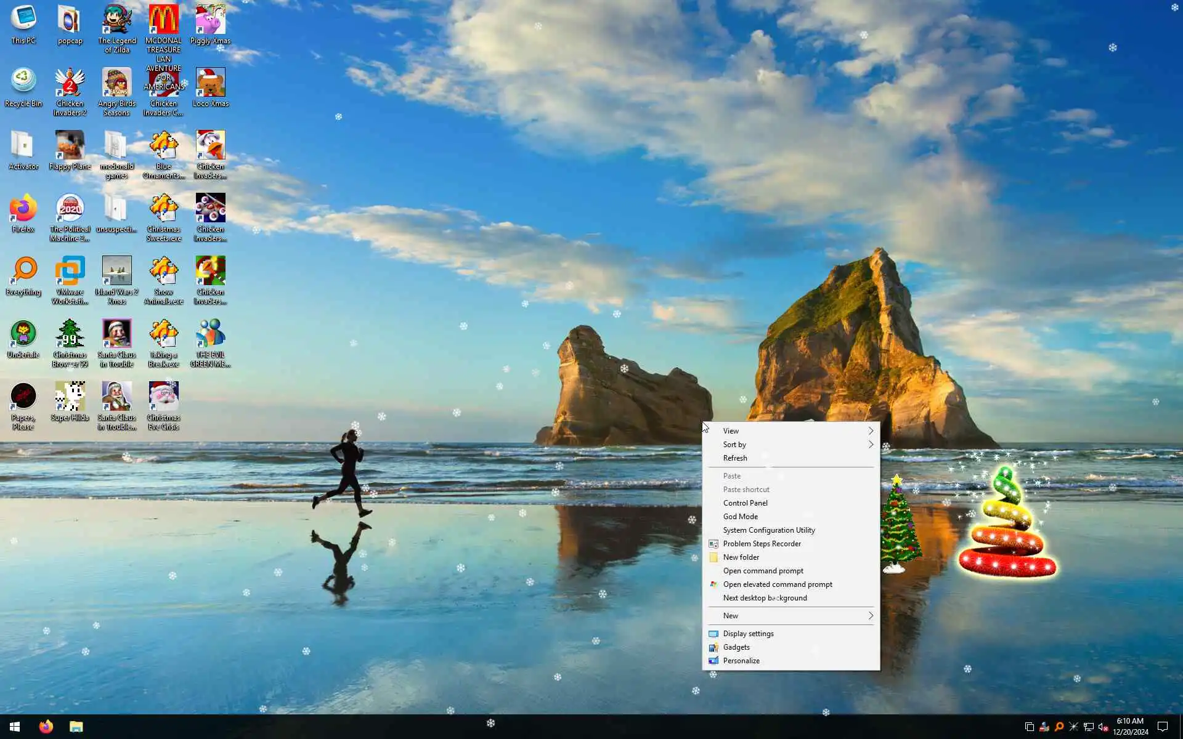Select the Piggly Xmas desktop icon
1183x739 pixels.
[x=210, y=21]
